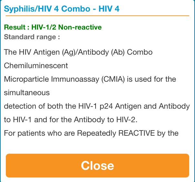Viewport: 195px width, 182px height.
Task: Click the detection of both text
Action: click(33, 106)
